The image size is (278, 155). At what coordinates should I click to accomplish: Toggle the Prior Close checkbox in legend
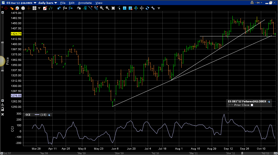pyautogui.click(x=252, y=105)
